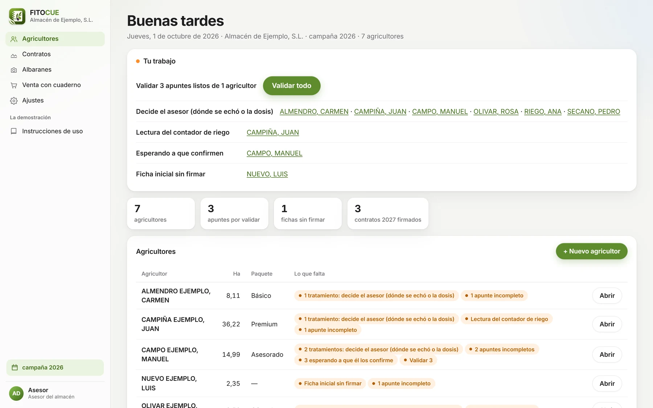Viewport: 653px width, 408px height.
Task: Add a new farmer with Nuevo agricultor
Action: pos(592,251)
